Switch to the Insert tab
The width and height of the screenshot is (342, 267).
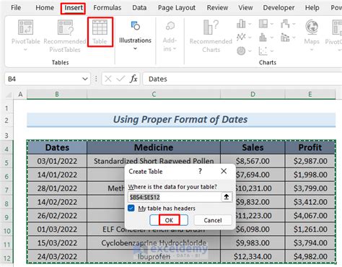(74, 8)
